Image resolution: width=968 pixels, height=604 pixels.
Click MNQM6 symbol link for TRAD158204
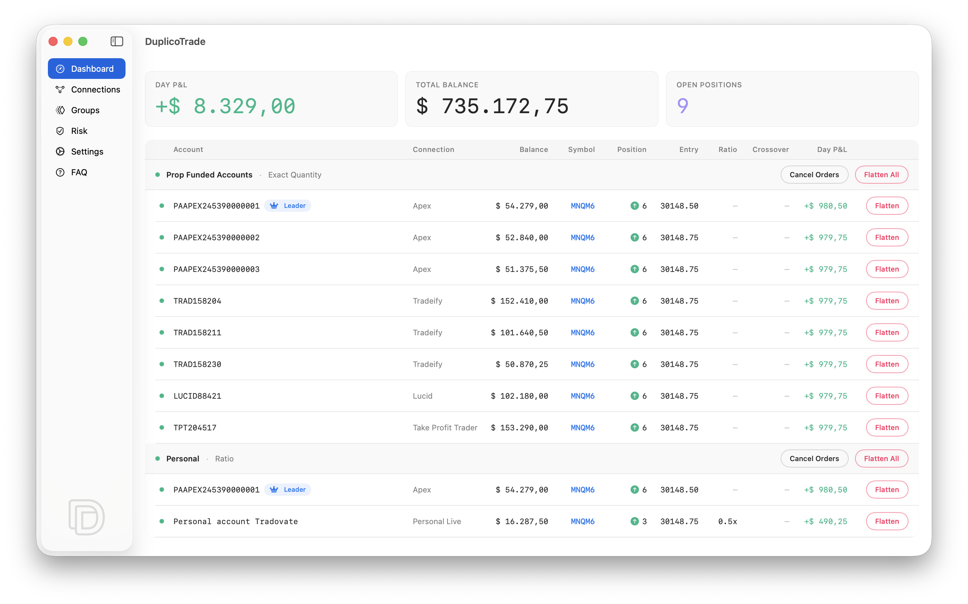click(x=582, y=301)
